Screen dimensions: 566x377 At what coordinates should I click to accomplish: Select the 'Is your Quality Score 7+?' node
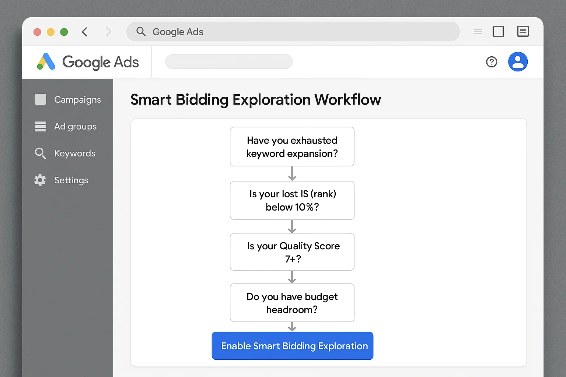292,252
